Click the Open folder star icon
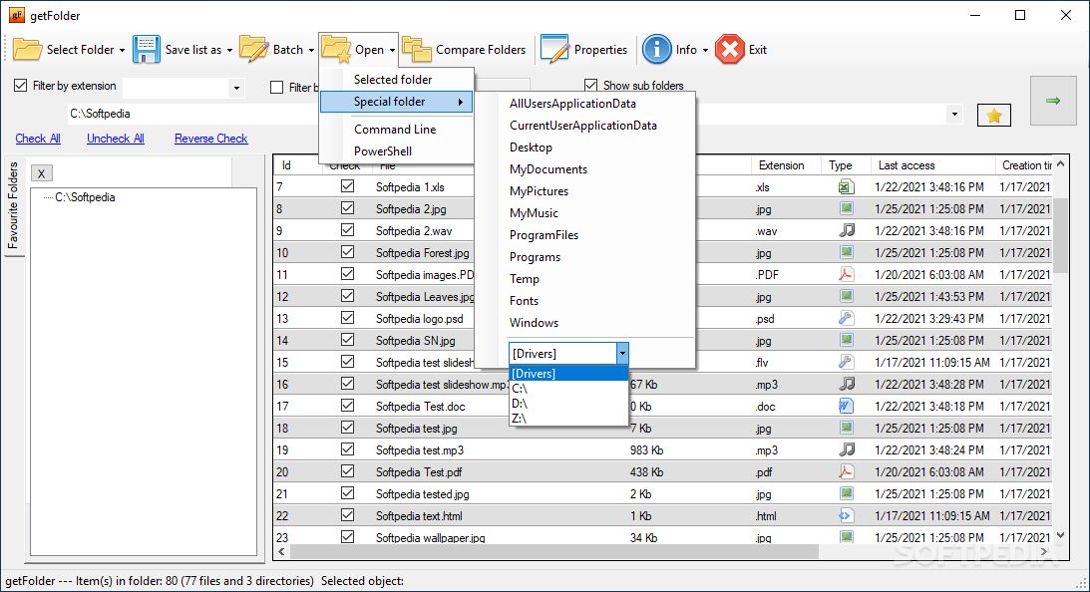Image resolution: width=1090 pixels, height=592 pixels. click(336, 50)
